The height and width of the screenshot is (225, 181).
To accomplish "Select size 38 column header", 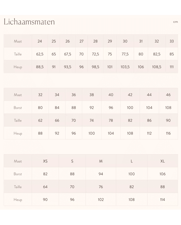I will [x=92, y=95].
